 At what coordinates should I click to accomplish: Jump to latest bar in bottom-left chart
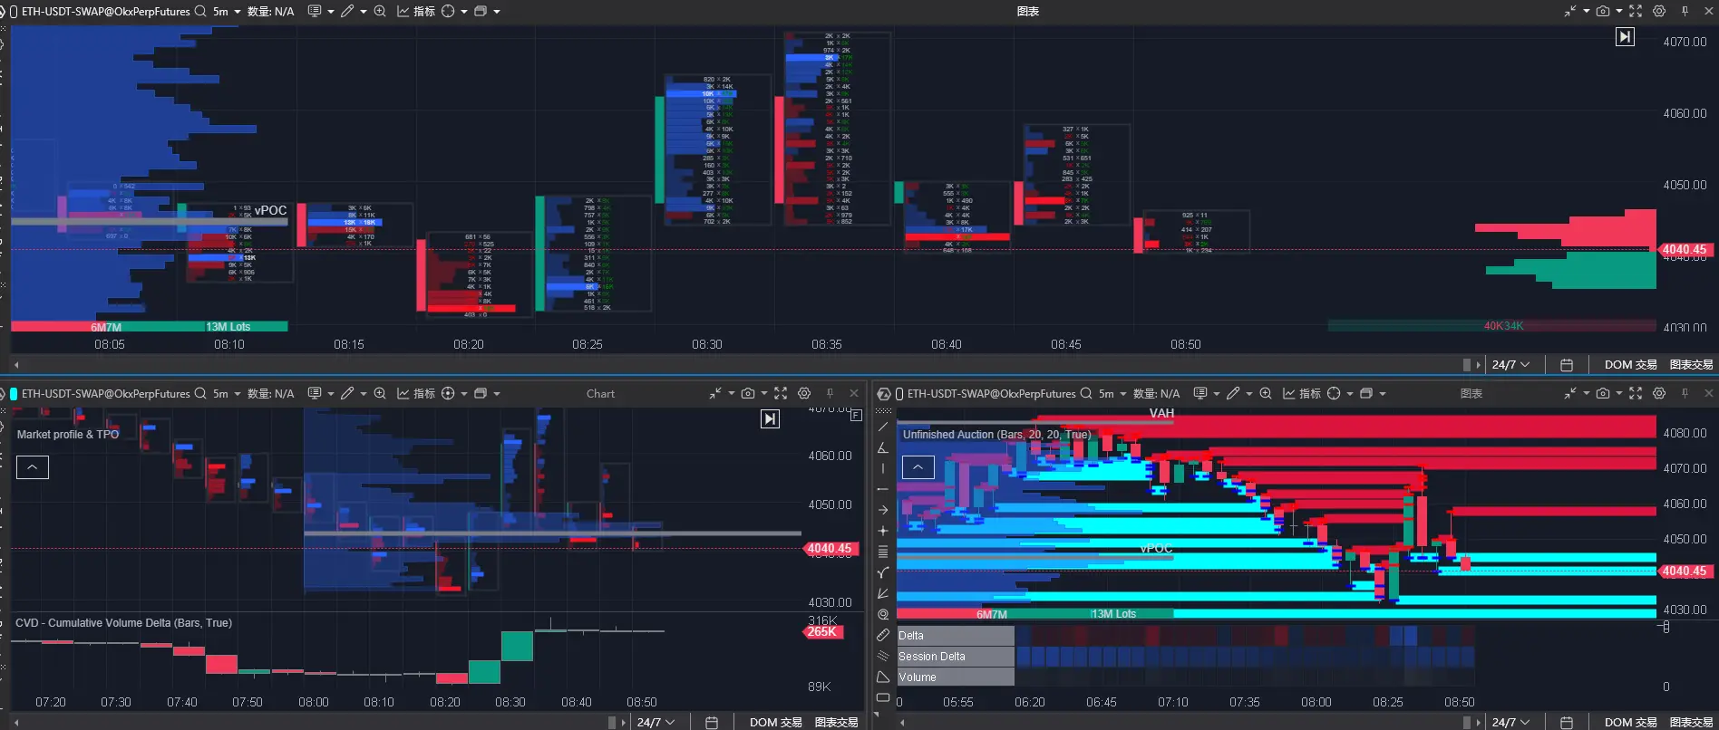(770, 418)
